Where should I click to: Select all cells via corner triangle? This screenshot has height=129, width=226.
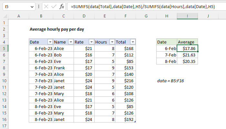(x=5, y=16)
